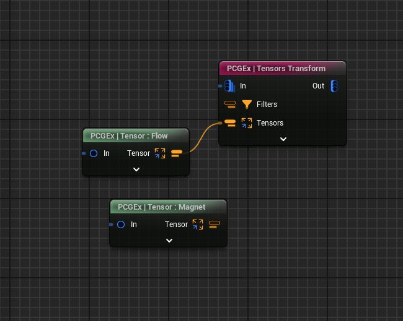Click the In pin on Tensor : Magnet node
The height and width of the screenshot is (321, 403).
121,225
